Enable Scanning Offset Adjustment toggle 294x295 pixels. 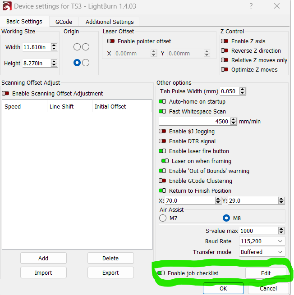[x=5, y=93]
